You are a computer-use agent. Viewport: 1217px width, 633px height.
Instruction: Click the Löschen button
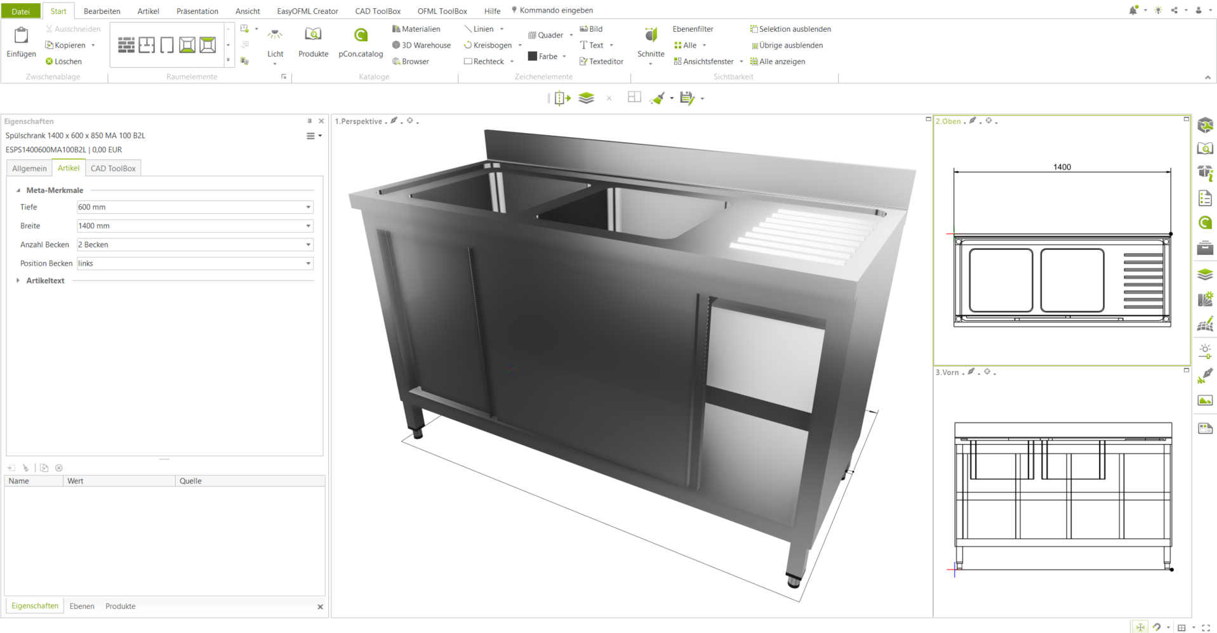(x=63, y=62)
